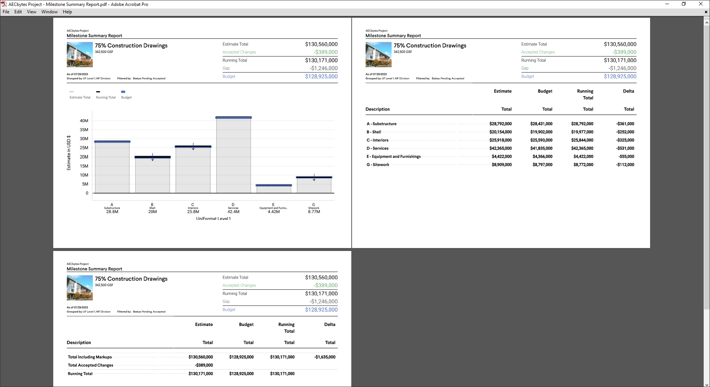
Task: Click the A Substructure bar in the chart
Action: [x=112, y=167]
